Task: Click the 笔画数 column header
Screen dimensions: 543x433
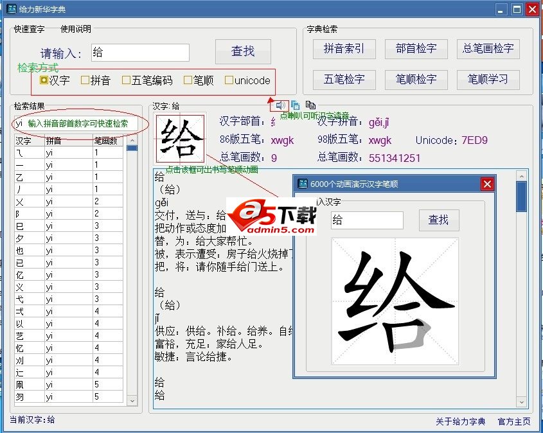Action: pyautogui.click(x=108, y=141)
